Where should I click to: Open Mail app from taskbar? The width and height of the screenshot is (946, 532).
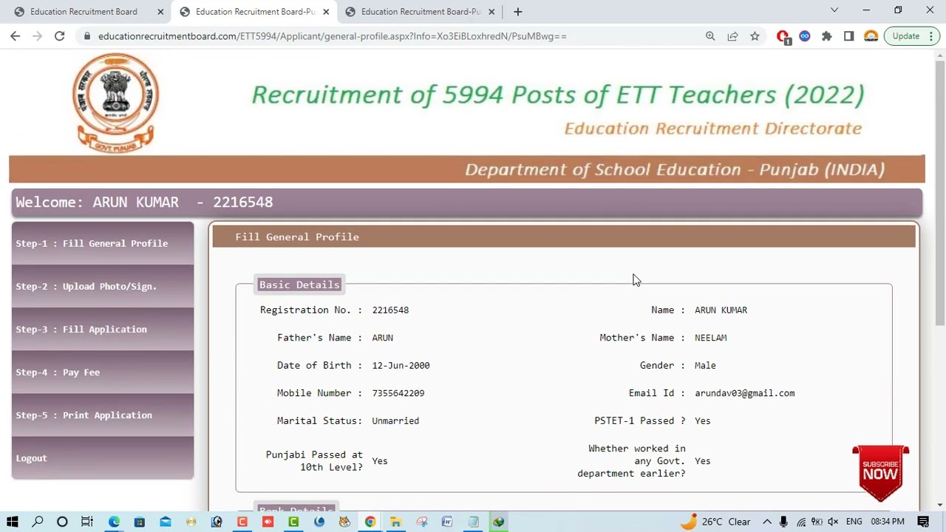[x=165, y=522]
